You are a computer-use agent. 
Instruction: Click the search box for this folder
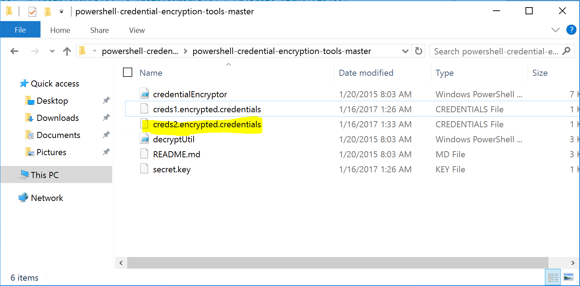(x=496, y=51)
